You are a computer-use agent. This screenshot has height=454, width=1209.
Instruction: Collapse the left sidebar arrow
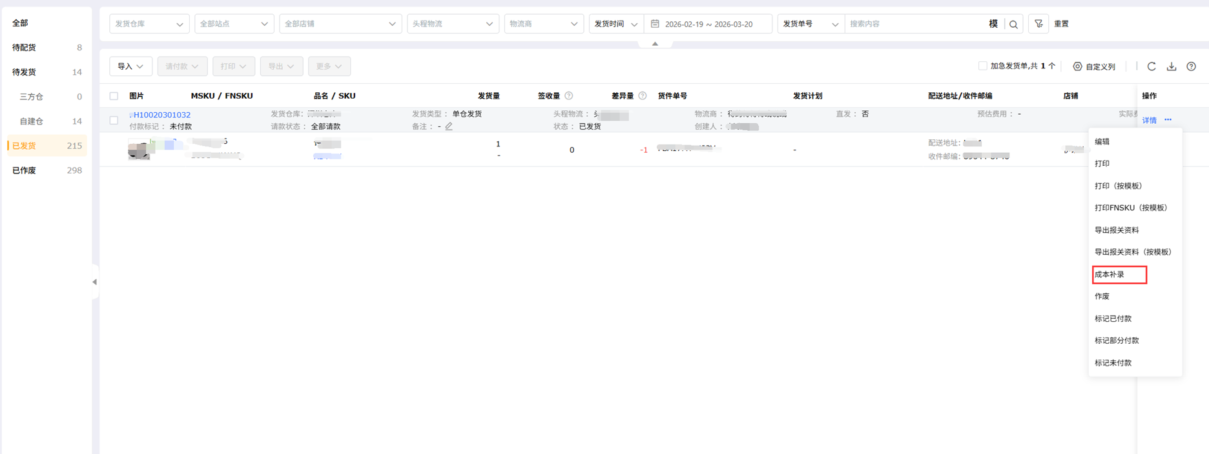(x=94, y=282)
